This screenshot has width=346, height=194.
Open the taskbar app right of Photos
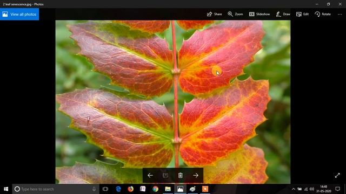(192, 189)
